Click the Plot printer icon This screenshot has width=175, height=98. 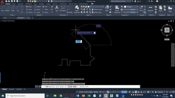[x=17, y=1]
